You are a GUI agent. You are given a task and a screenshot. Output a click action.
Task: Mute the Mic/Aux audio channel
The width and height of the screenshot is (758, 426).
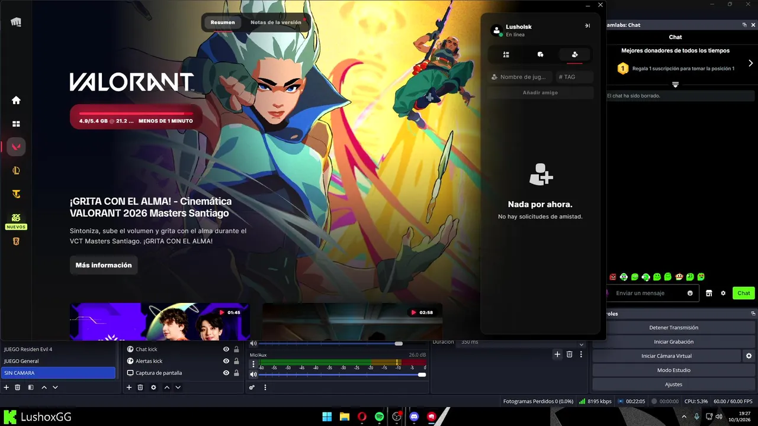pos(253,375)
